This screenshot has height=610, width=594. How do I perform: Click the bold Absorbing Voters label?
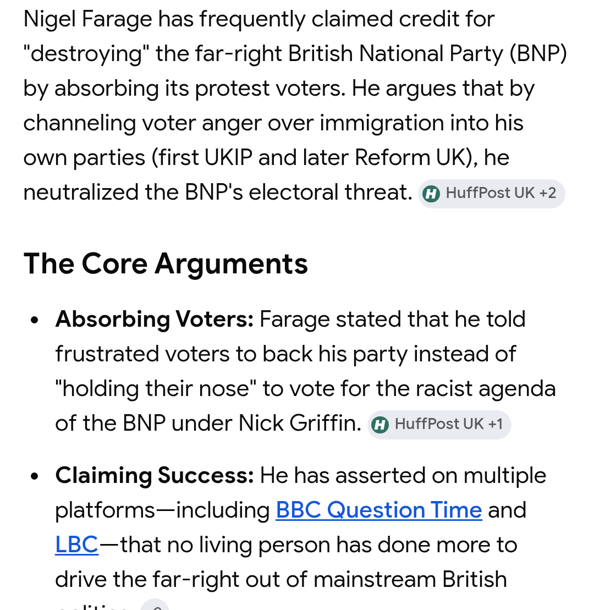coord(155,320)
